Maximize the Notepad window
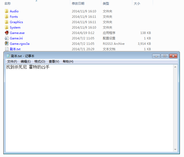The image size is (184, 157). point(165,56)
